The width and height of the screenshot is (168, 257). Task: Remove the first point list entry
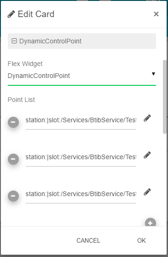[x=13, y=122]
